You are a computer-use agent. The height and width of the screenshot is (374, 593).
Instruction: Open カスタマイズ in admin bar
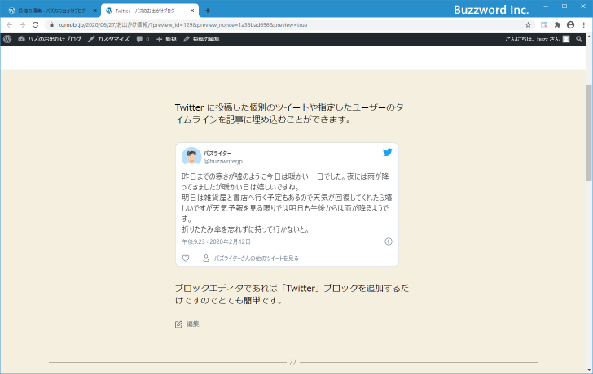coord(109,39)
